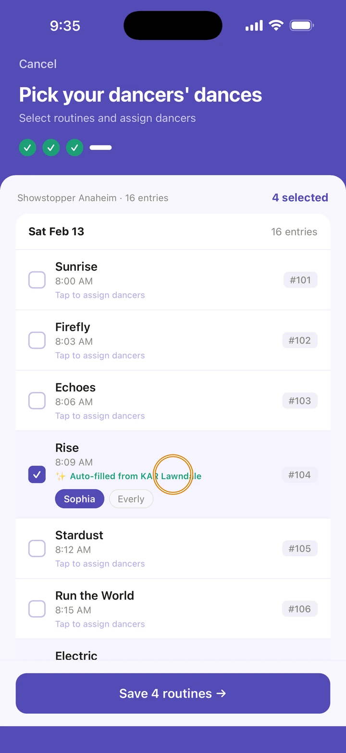This screenshot has height=753, width=346.
Task: Tap the #101 entry number badge
Action: [x=300, y=280]
